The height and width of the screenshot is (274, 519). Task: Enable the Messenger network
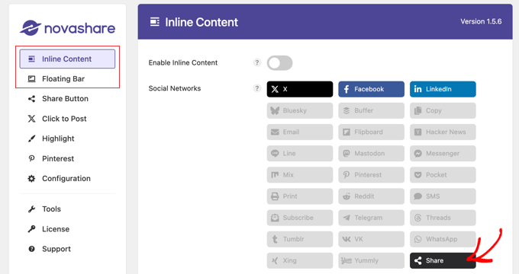point(443,154)
